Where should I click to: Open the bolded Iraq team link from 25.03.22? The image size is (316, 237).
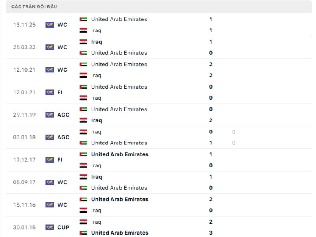(97, 41)
